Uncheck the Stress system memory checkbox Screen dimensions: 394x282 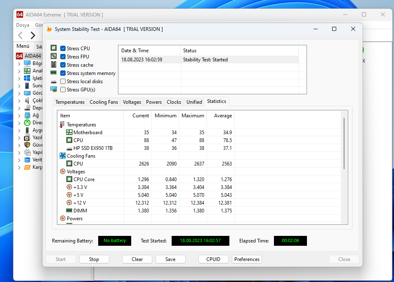[63, 73]
